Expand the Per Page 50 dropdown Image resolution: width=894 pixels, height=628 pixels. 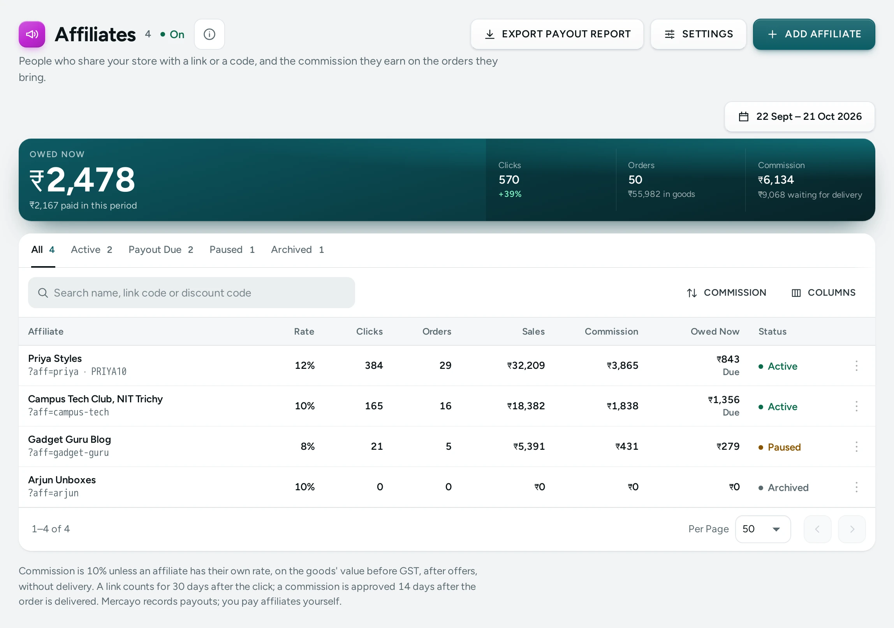[762, 529]
